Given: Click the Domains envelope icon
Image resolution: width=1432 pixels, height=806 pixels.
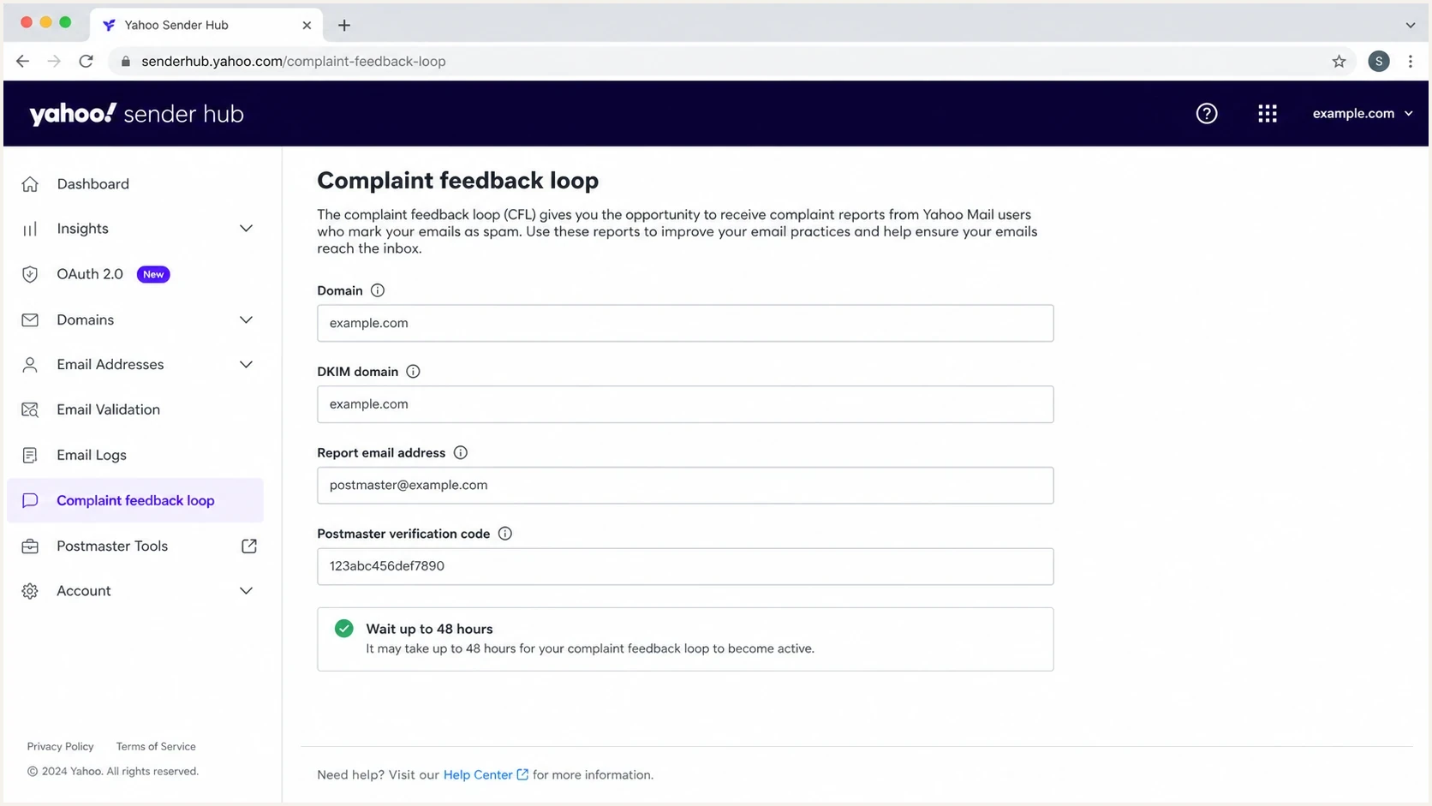Looking at the screenshot, I should [30, 319].
